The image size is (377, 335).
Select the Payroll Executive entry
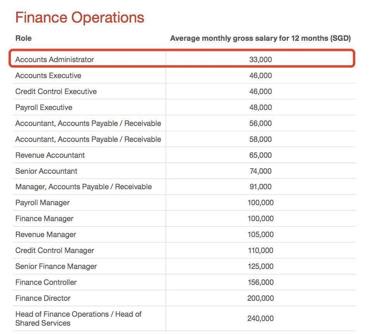click(x=43, y=107)
